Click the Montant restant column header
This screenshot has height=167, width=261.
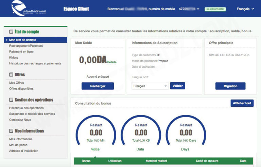(156, 161)
